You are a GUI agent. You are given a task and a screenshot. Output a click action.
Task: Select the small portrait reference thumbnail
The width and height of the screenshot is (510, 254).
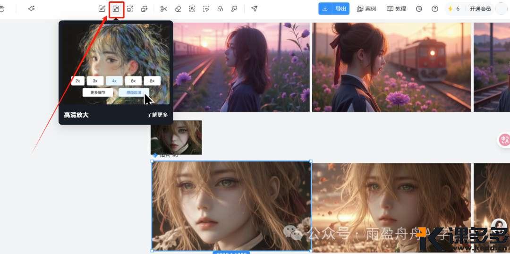pos(176,137)
